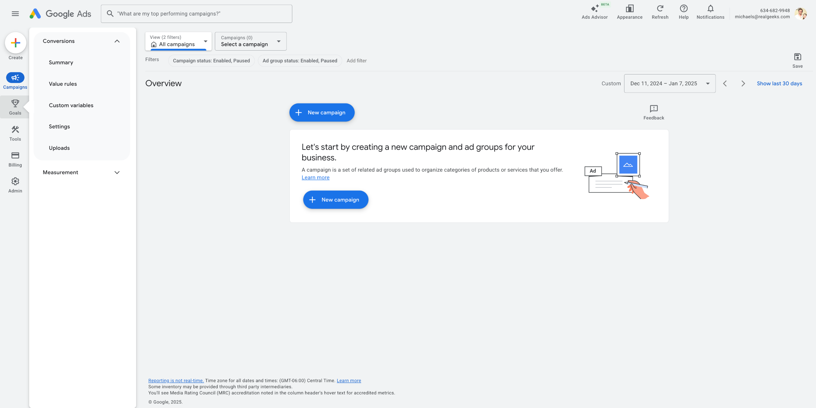Select Value rules menu item
The height and width of the screenshot is (408, 816).
coord(63,84)
